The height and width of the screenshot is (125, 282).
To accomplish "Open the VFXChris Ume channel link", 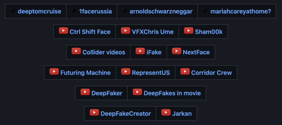I will (153, 32).
